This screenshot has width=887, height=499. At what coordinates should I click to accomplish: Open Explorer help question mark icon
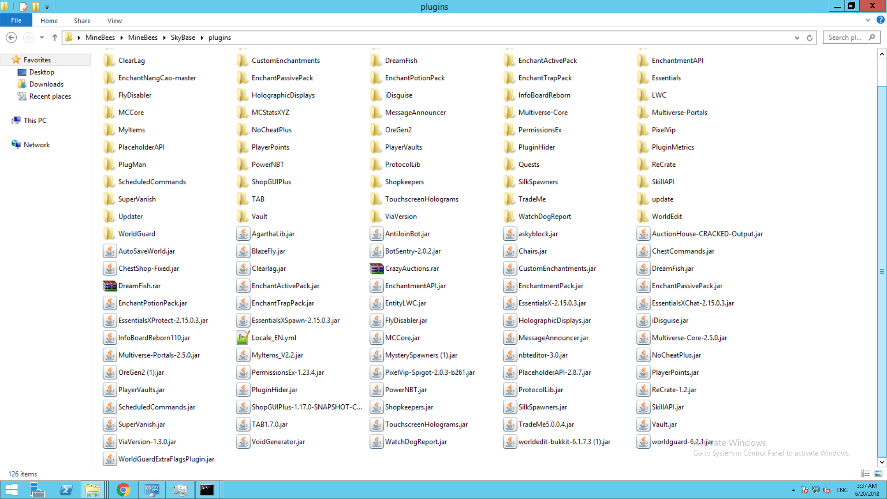pos(881,20)
